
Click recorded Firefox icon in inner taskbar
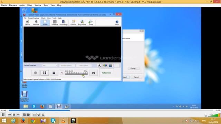point(42,106)
